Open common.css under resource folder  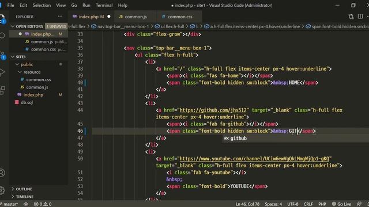click(39, 79)
